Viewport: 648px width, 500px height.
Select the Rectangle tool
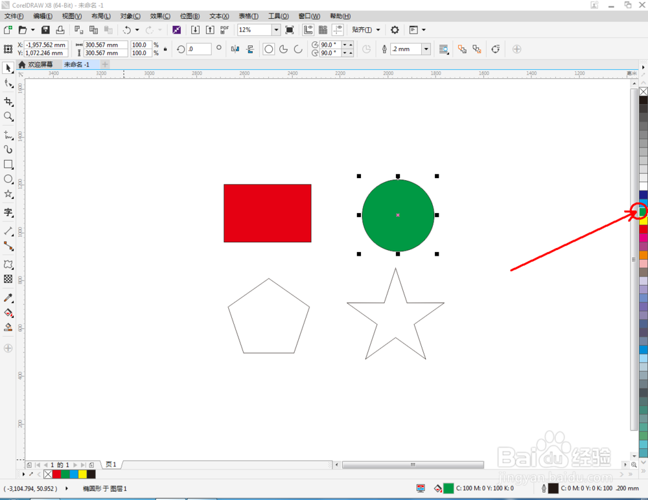(x=8, y=164)
